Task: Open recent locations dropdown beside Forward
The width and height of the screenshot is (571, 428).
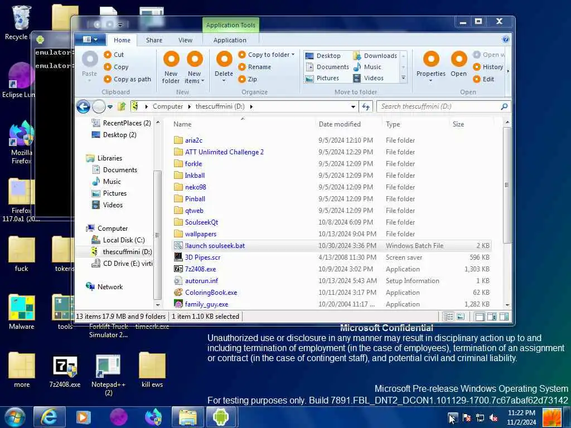Action: [x=110, y=106]
